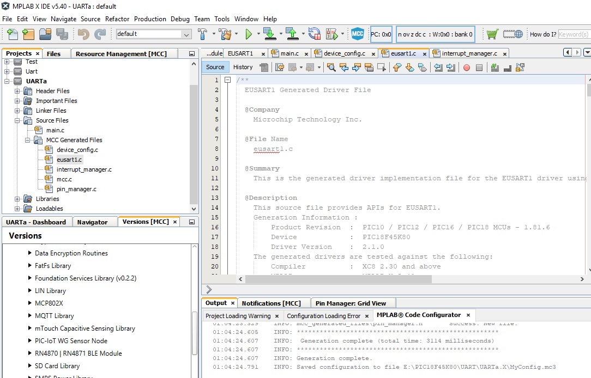The image size is (591, 378).
Task: Click the green Run Project arrow
Action: 249,34
